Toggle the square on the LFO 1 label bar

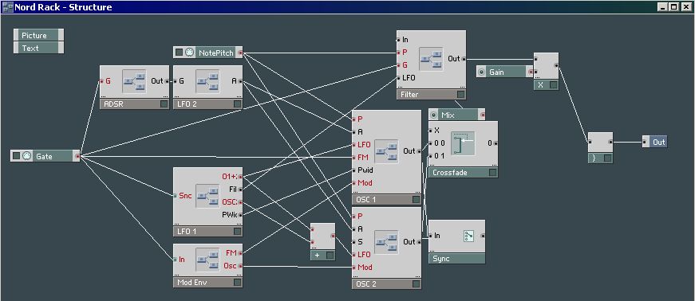tap(238, 231)
